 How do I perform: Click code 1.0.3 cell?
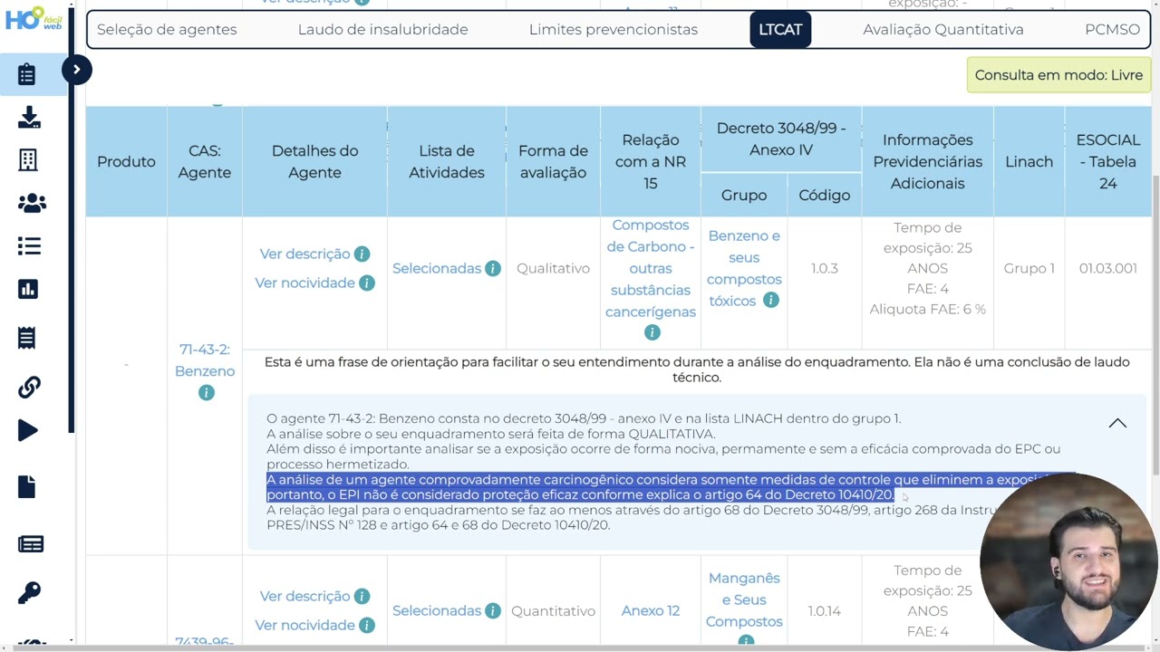[x=825, y=269]
